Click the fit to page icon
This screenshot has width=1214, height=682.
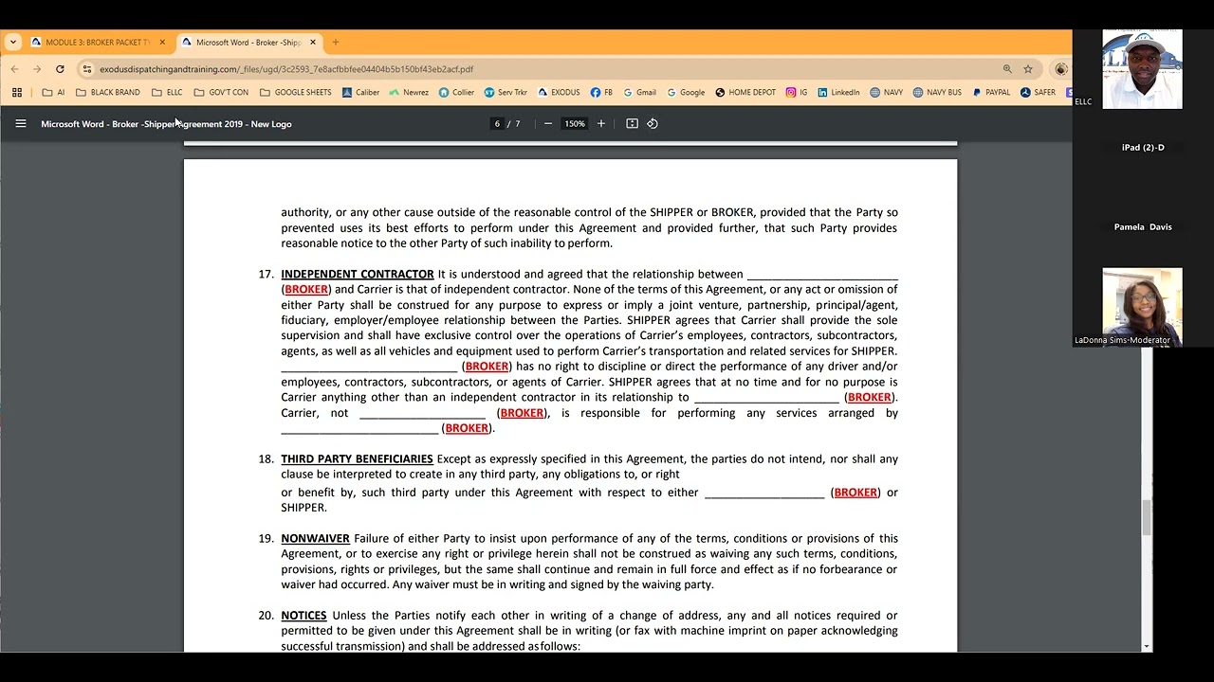click(632, 123)
